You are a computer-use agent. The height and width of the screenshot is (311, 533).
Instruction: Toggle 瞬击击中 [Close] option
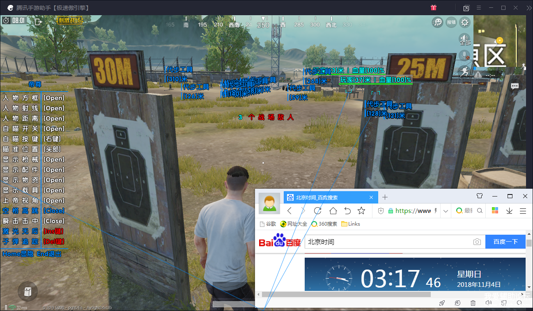pos(33,221)
